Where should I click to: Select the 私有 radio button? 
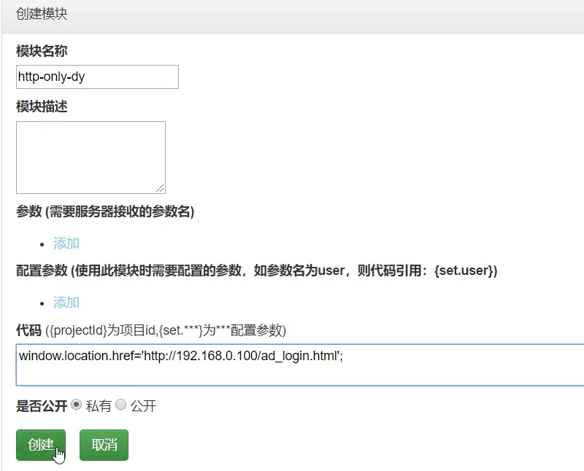point(77,405)
